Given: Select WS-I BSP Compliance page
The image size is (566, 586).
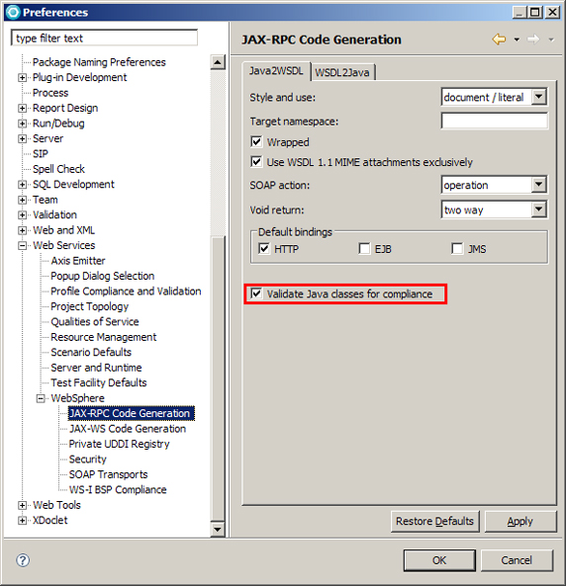Looking at the screenshot, I should (x=118, y=490).
